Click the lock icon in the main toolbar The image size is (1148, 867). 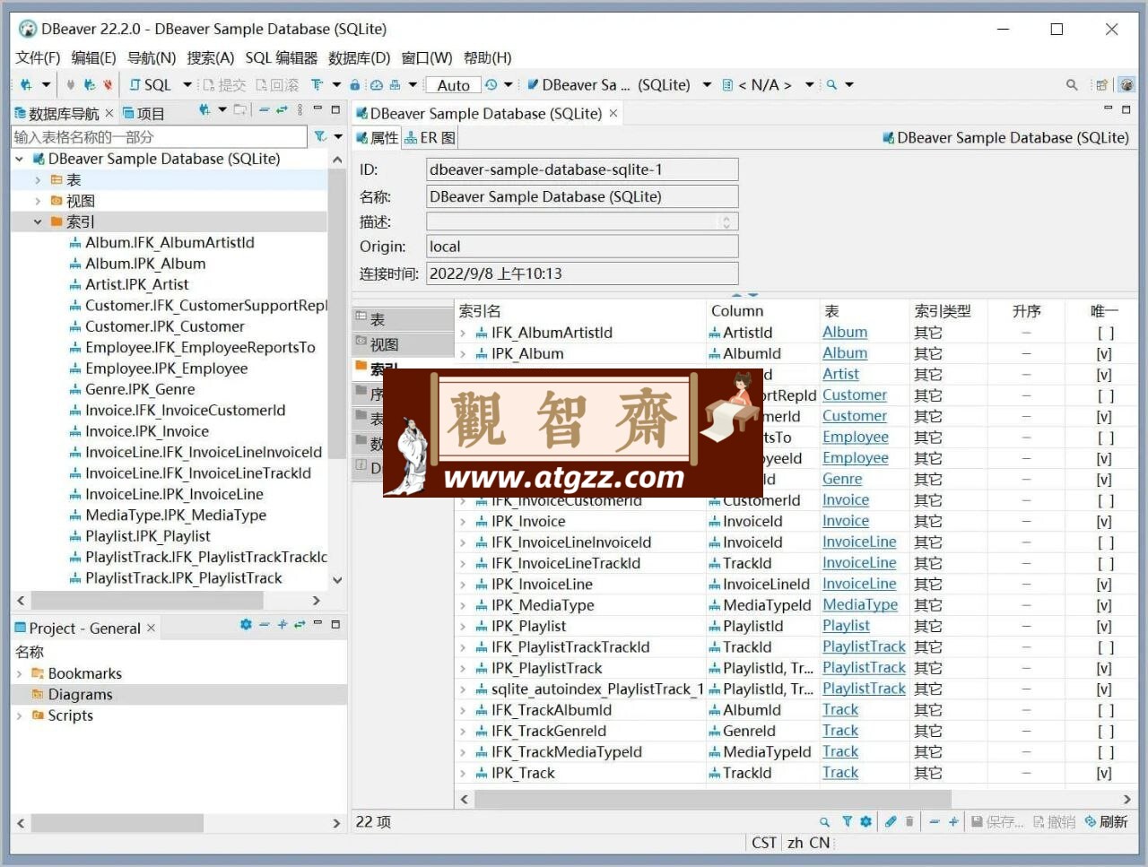point(355,85)
